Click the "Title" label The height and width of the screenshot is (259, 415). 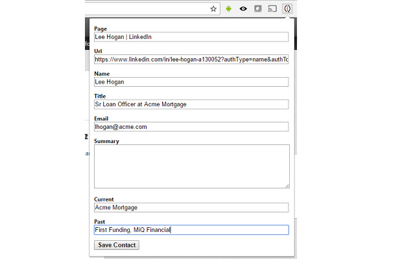click(100, 96)
